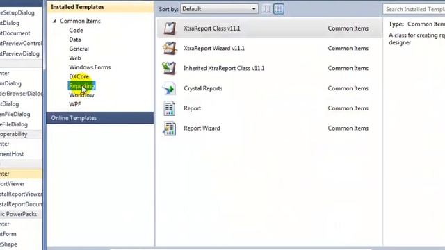
Task: Click Common Items label in Report Wizard row
Action: click(348, 128)
